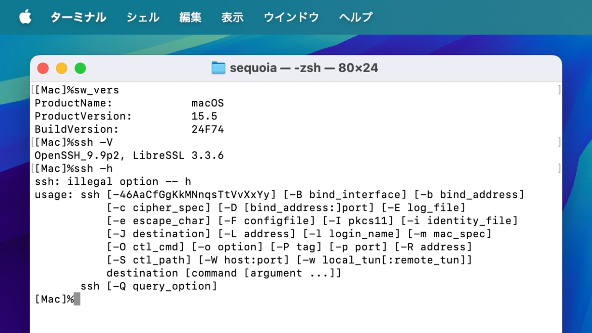Click the yellow minimize window button
592x333 pixels.
tap(62, 68)
